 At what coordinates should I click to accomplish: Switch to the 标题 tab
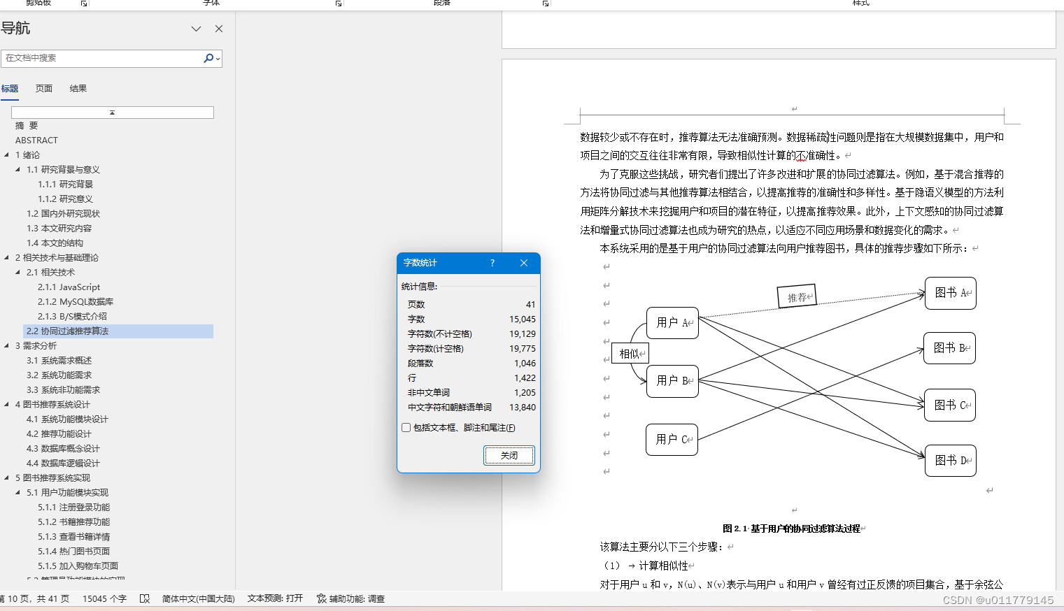pos(10,89)
